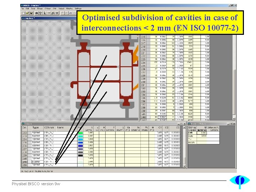The image size is (256, 192).
Task: Click the upper table vertical scrollbar thumb
Action: point(234,92)
